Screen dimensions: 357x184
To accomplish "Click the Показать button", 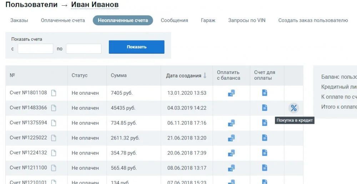I will pos(137,47).
